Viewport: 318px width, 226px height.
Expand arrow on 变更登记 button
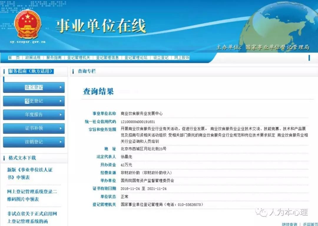[60, 101]
